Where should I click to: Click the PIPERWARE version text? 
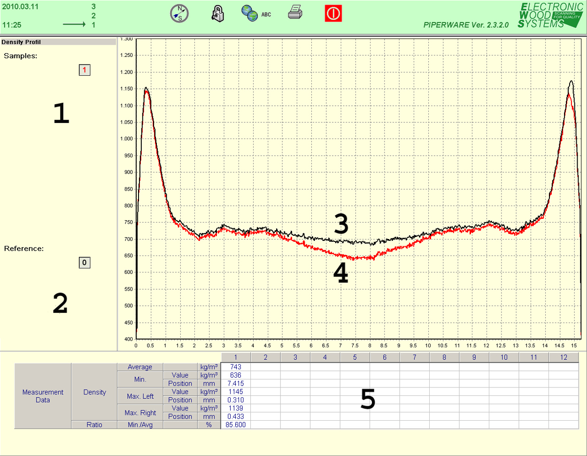pos(466,25)
